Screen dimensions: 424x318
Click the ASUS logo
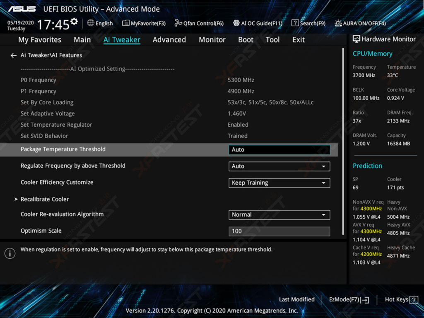pos(22,9)
